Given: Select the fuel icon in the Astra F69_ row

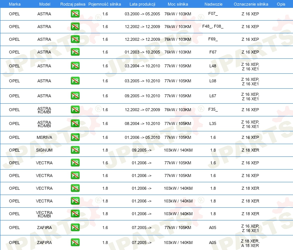Looking at the screenshot, I should (x=75, y=39).
